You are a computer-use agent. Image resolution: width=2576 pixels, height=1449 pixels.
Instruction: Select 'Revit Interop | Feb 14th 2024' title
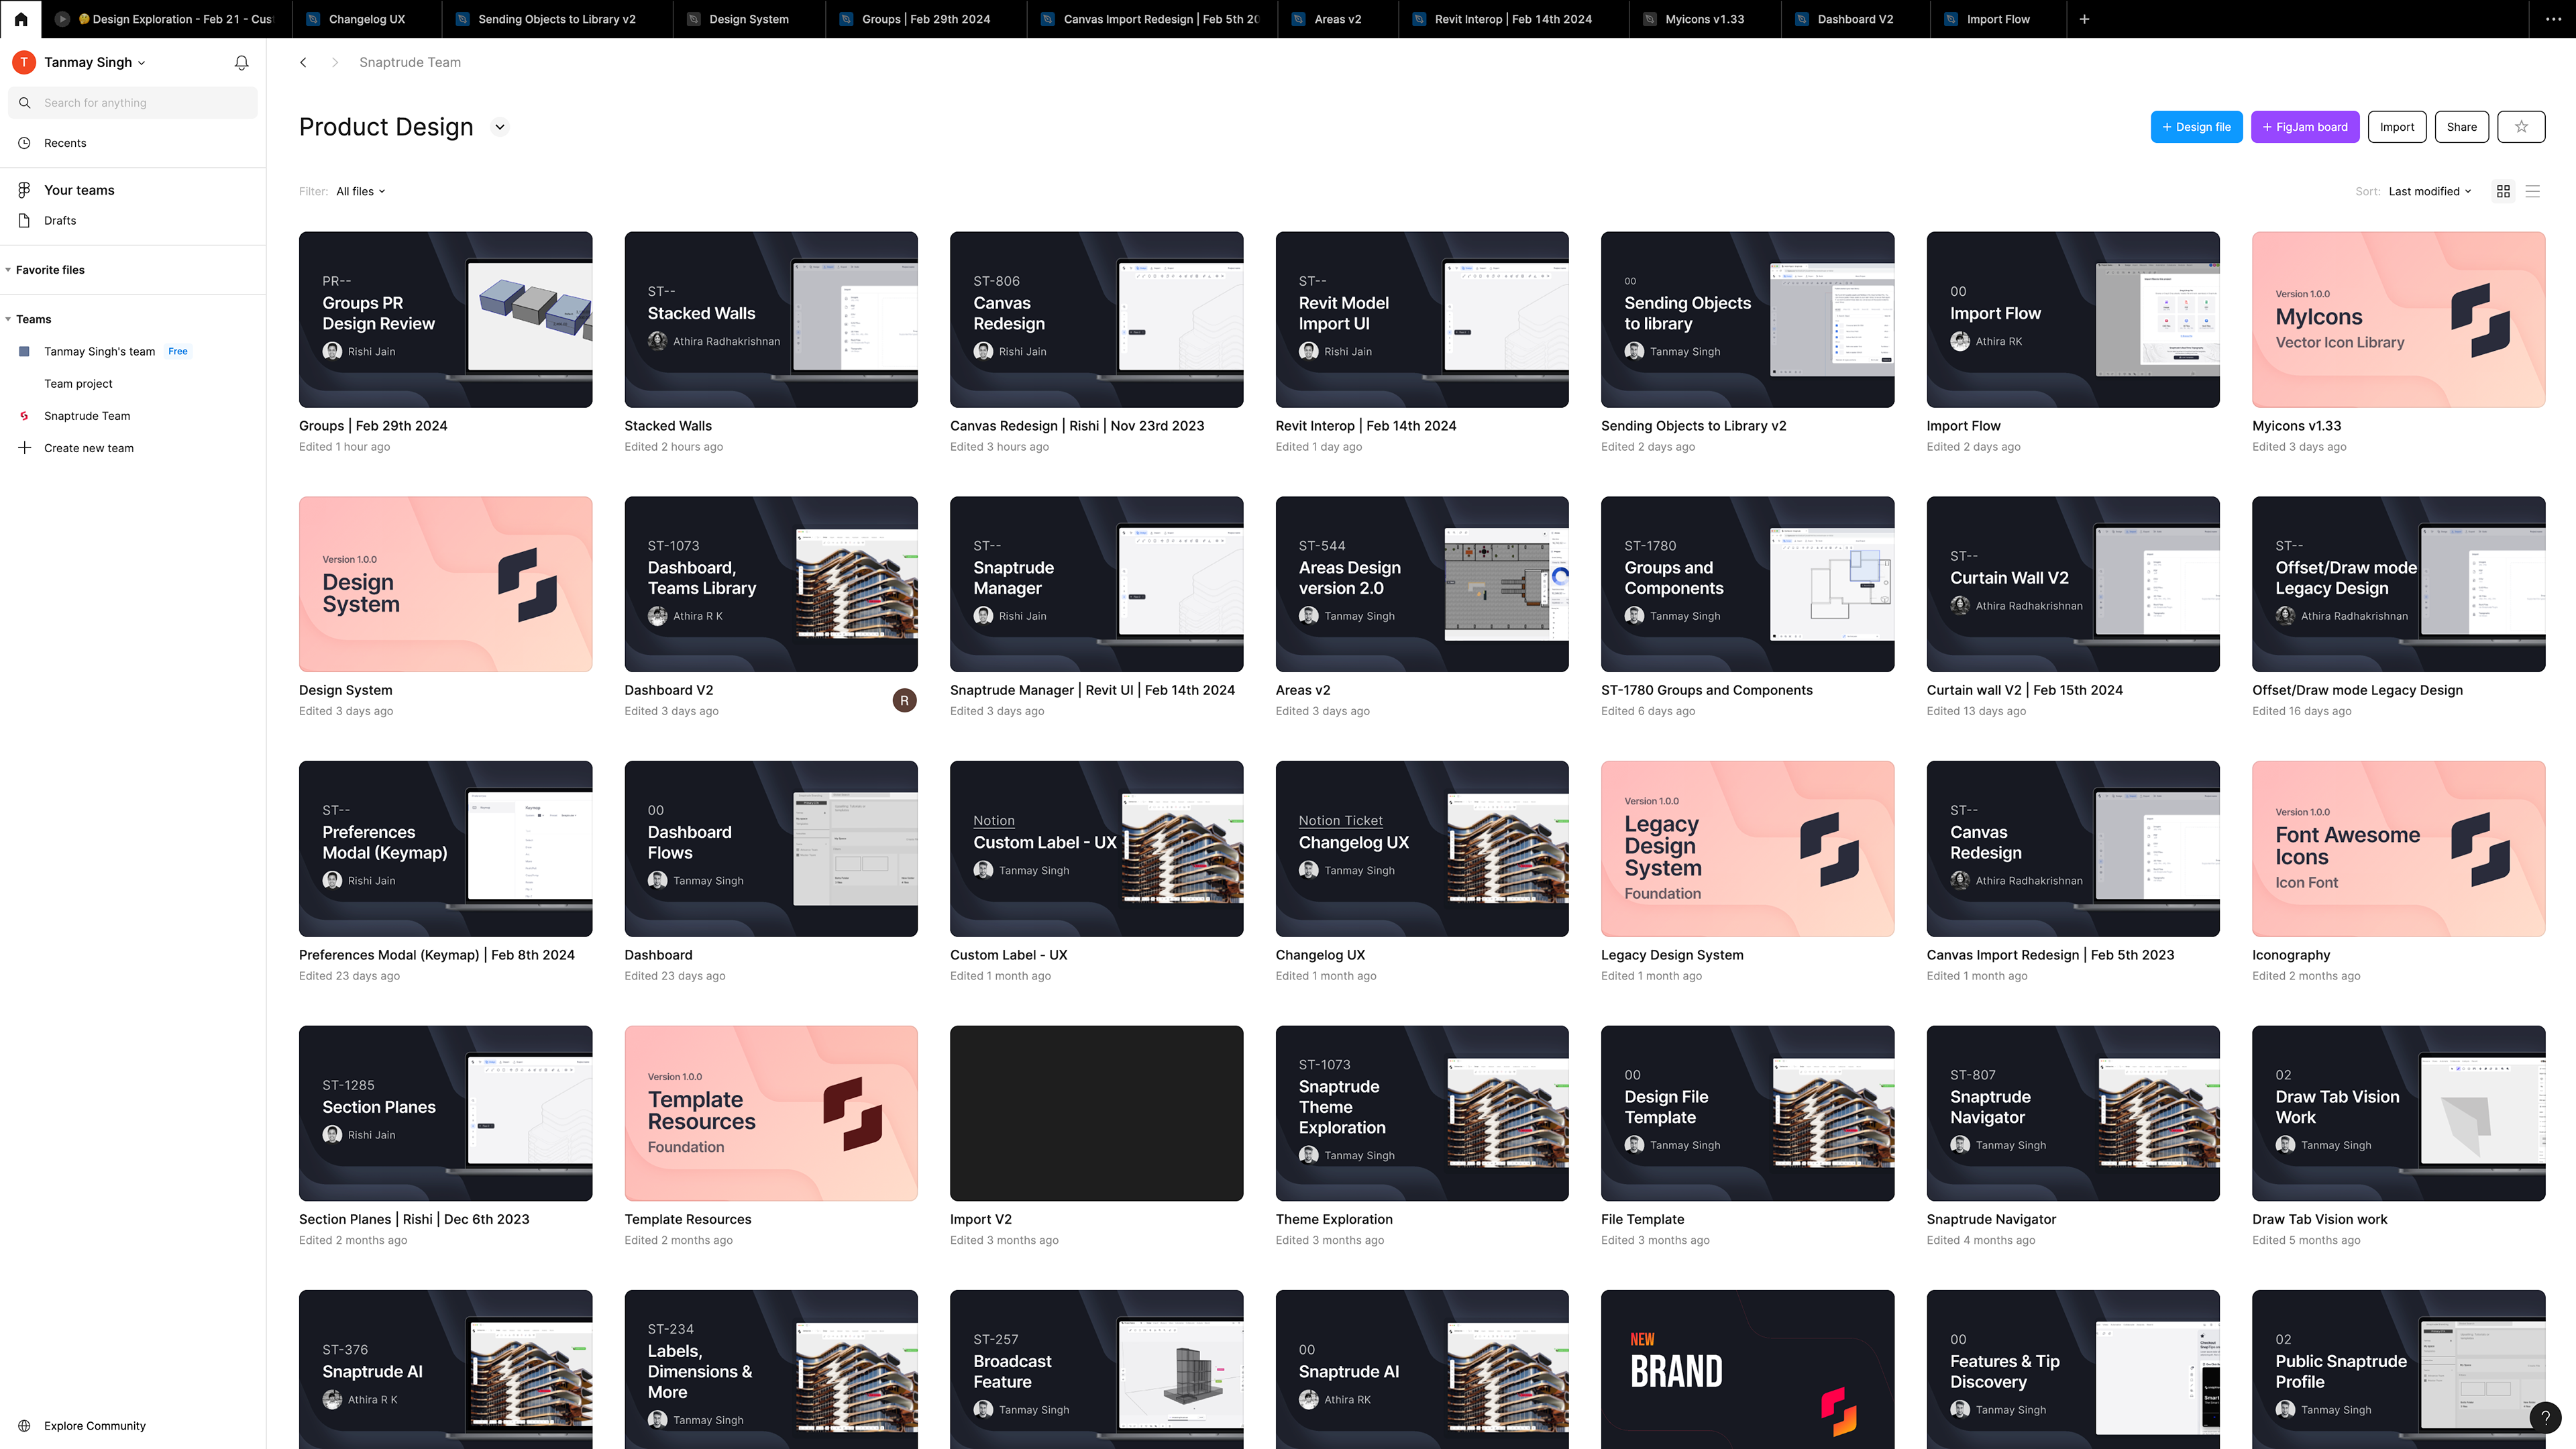pyautogui.click(x=1366, y=426)
